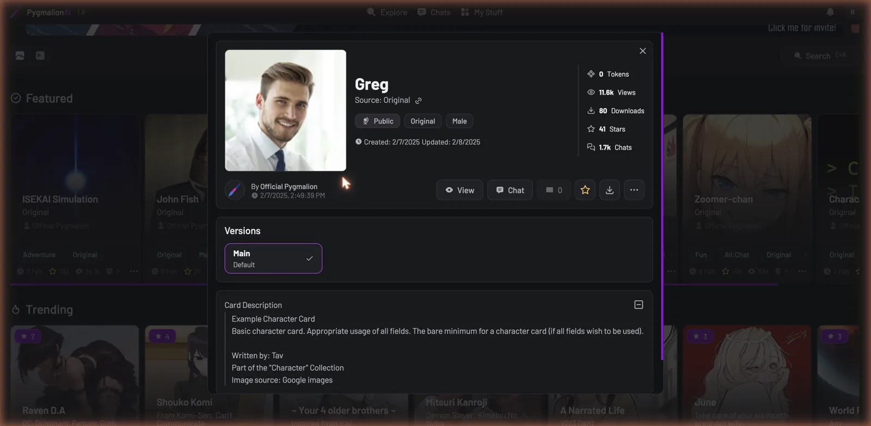Toggle the Male tag chip
The height and width of the screenshot is (426, 871).
[459, 121]
